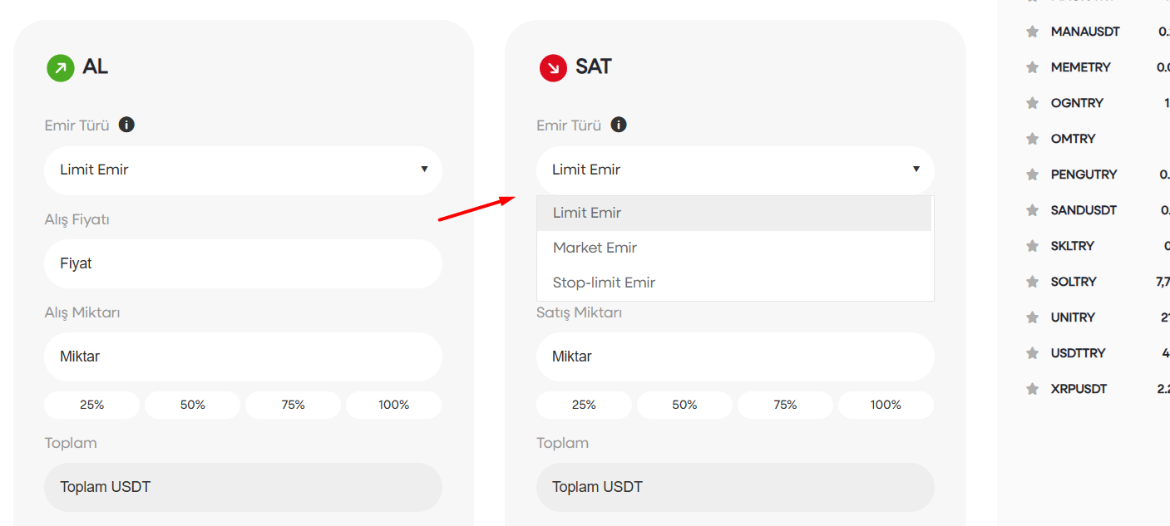Set sell amount to 100%
Screen dimensions: 1170x526
[886, 405]
